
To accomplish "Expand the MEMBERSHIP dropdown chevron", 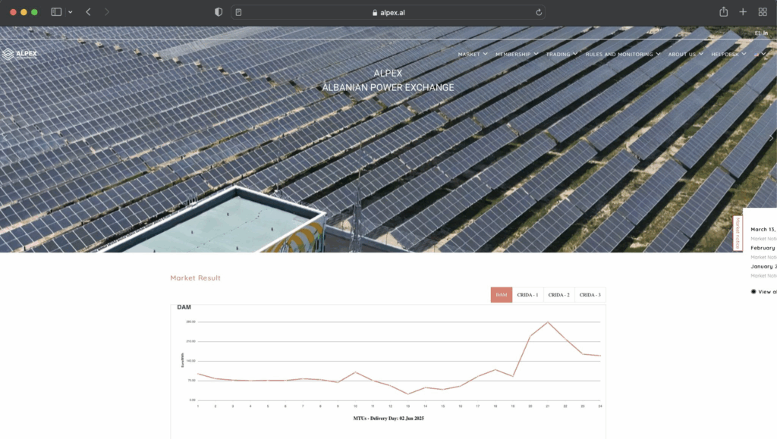I will click(536, 54).
